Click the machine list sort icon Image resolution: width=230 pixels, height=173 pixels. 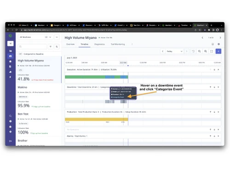[x=57, y=47]
